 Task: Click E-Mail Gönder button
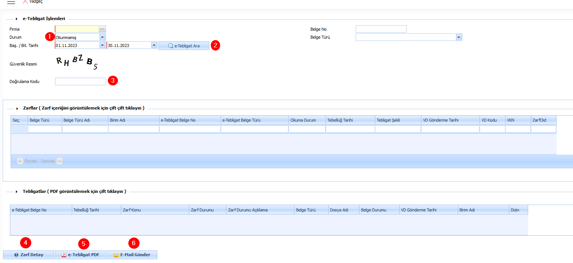pos(132,255)
